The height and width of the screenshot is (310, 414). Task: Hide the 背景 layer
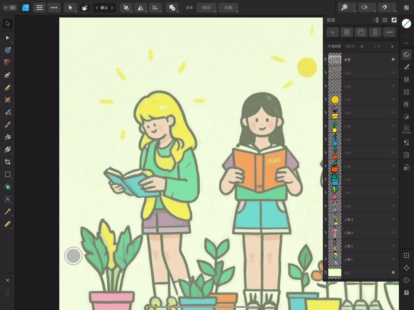click(393, 59)
